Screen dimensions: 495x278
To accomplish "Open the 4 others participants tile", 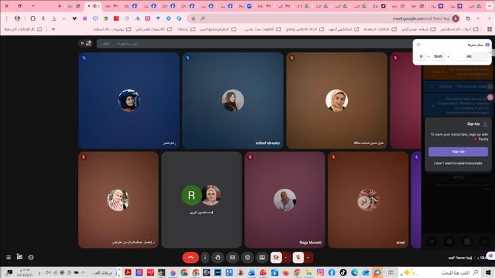I will click(x=201, y=199).
